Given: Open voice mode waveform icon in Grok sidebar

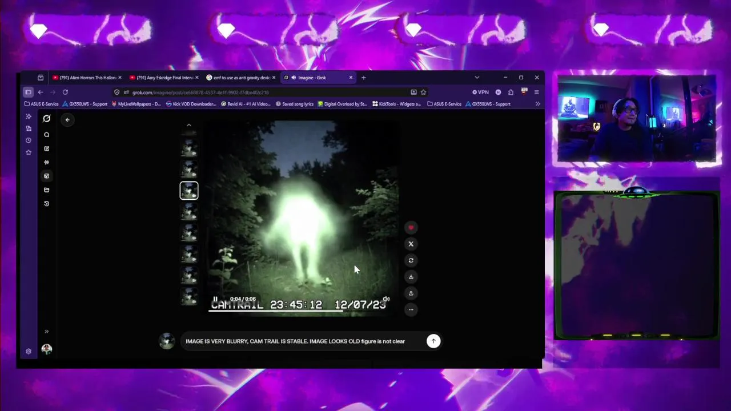Looking at the screenshot, I should (x=47, y=162).
